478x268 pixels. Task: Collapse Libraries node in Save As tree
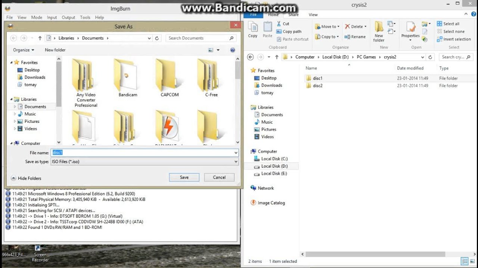pos(11,99)
